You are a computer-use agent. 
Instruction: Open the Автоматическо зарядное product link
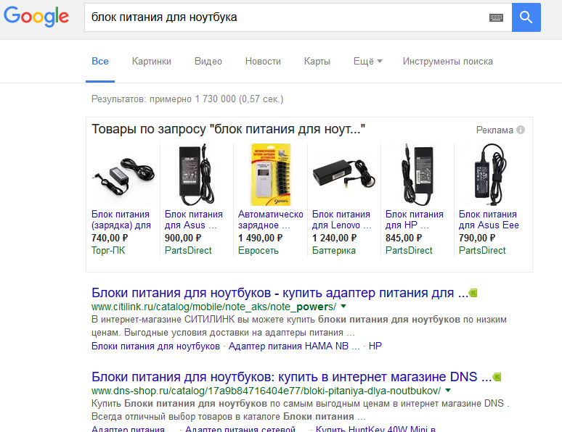point(271,220)
